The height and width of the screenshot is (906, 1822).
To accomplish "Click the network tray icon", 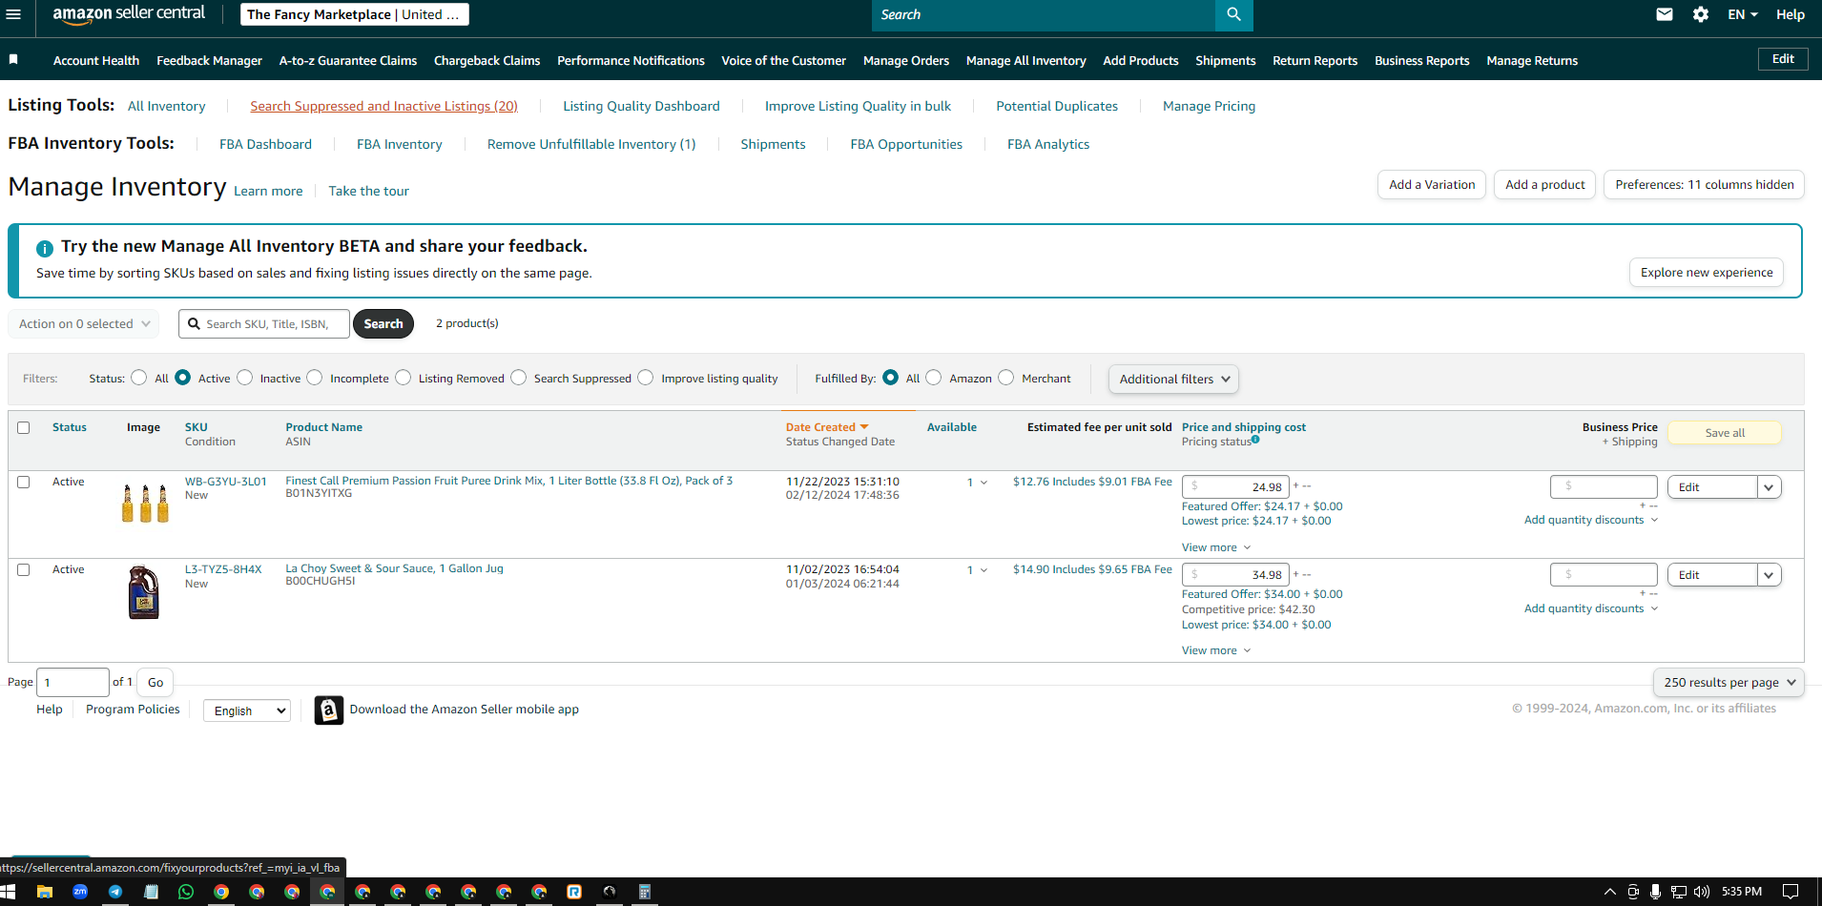I will point(1679,892).
